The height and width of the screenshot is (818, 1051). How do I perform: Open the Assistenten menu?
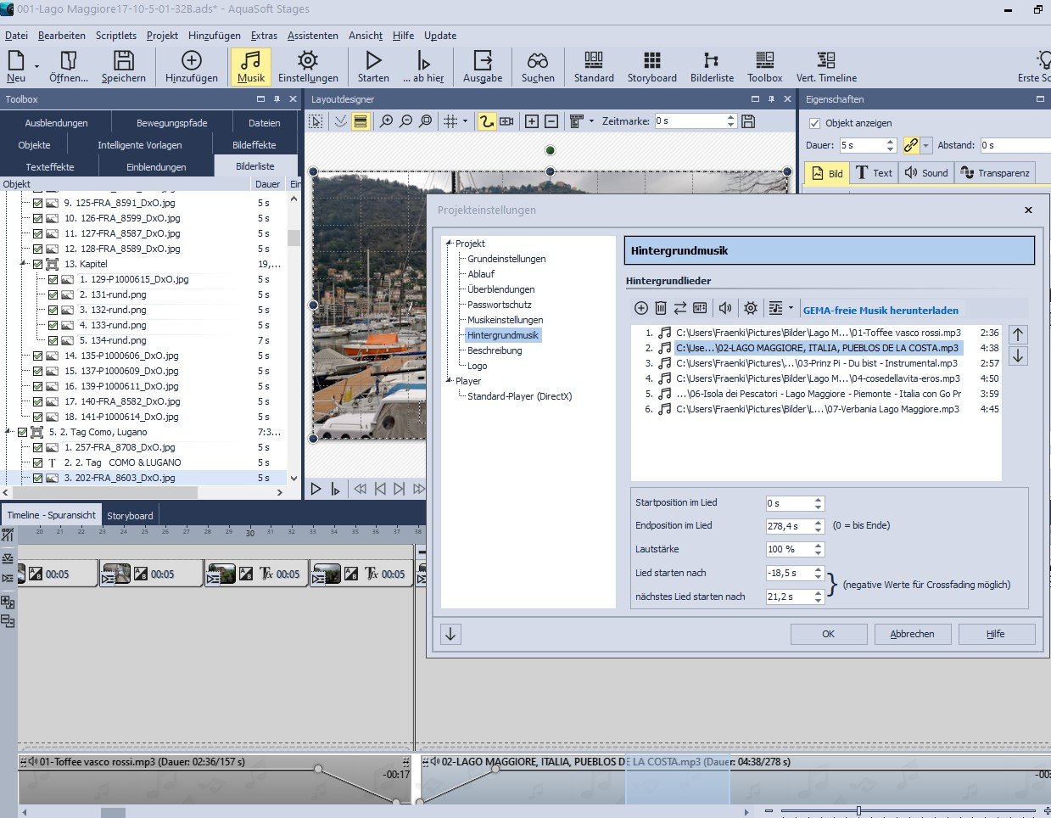click(312, 36)
